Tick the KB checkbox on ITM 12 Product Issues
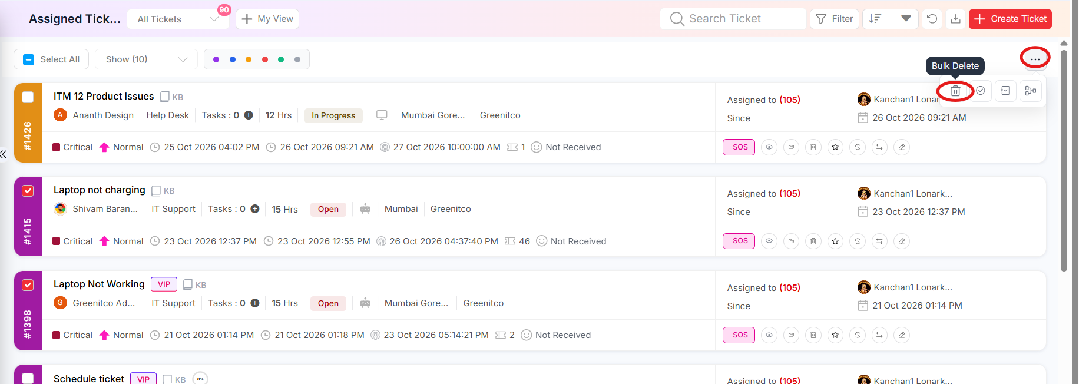The height and width of the screenshot is (384, 1079). 165,97
